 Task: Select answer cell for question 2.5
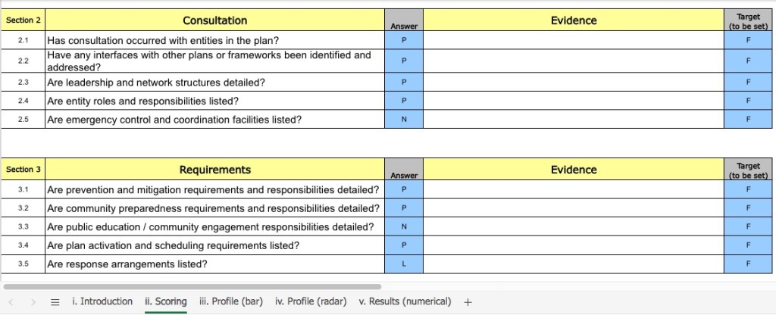[404, 120]
